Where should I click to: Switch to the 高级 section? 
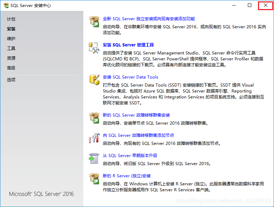(11, 68)
